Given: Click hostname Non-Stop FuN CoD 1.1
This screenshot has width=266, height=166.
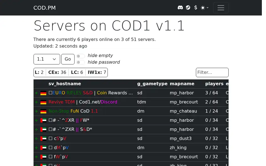Looking at the screenshot, I should pos(73,111).
